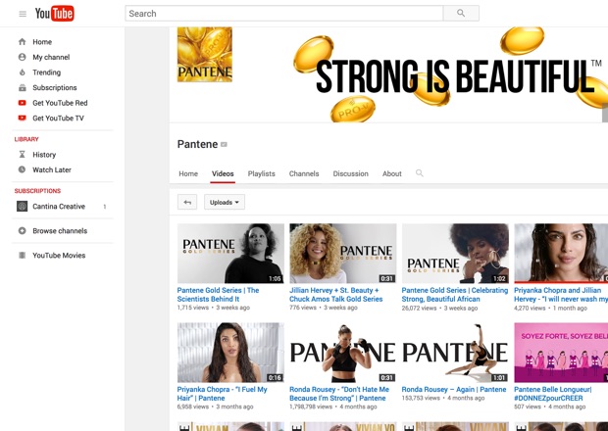608x431 pixels.
Task: Open Cantina Creative subscription
Action: pyautogui.click(x=59, y=207)
